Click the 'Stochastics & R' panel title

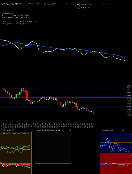[x=108, y=130]
